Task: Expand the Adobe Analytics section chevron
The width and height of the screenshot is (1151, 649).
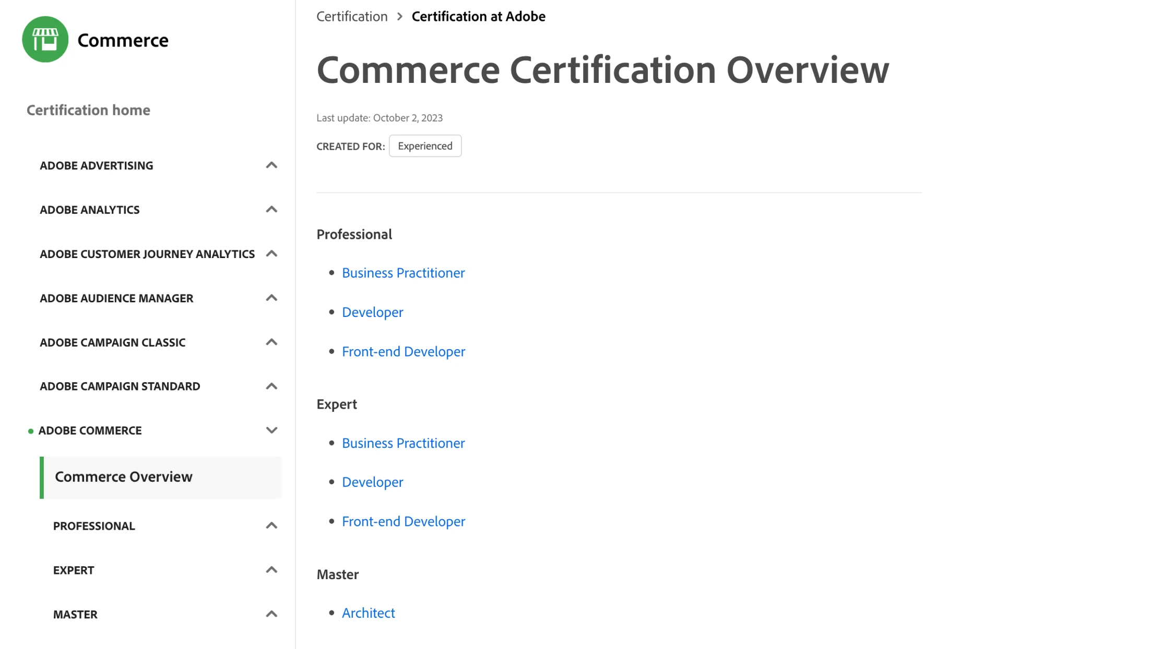Action: point(271,210)
